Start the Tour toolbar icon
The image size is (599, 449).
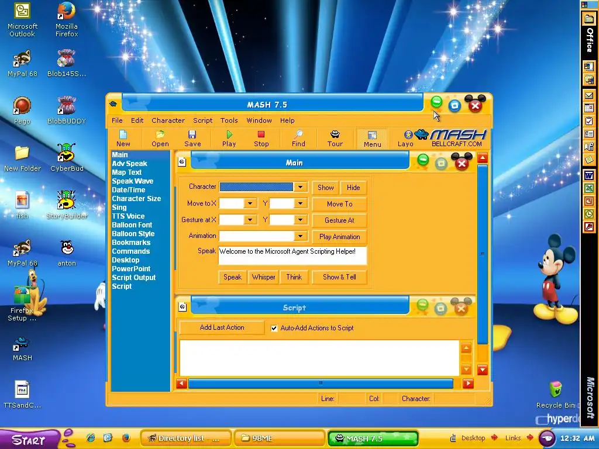click(335, 138)
